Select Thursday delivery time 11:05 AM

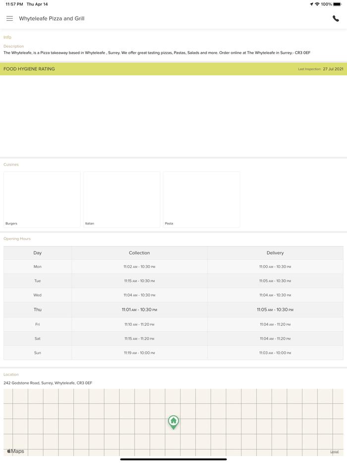click(x=275, y=310)
